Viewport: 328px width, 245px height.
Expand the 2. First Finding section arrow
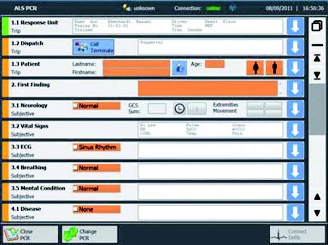coord(295,88)
